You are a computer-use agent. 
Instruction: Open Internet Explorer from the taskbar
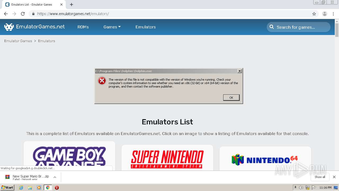pyautogui.click(x=21, y=188)
